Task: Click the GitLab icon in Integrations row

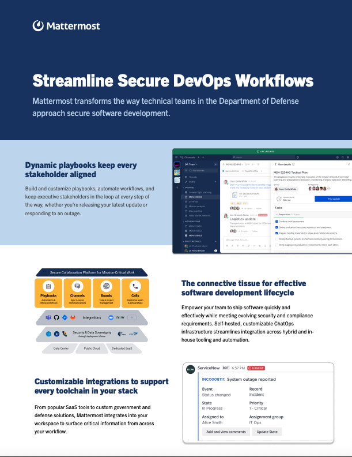Action: coord(73,318)
